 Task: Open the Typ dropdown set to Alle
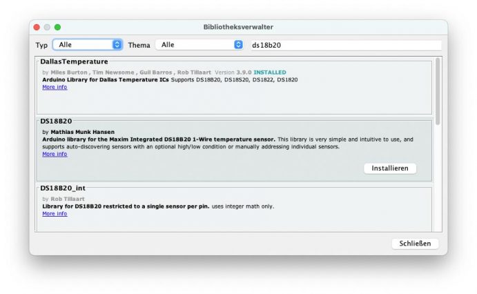88,45
